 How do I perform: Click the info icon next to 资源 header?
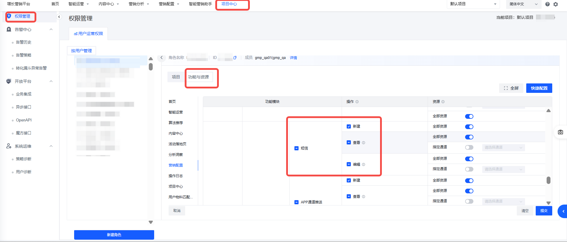click(443, 102)
